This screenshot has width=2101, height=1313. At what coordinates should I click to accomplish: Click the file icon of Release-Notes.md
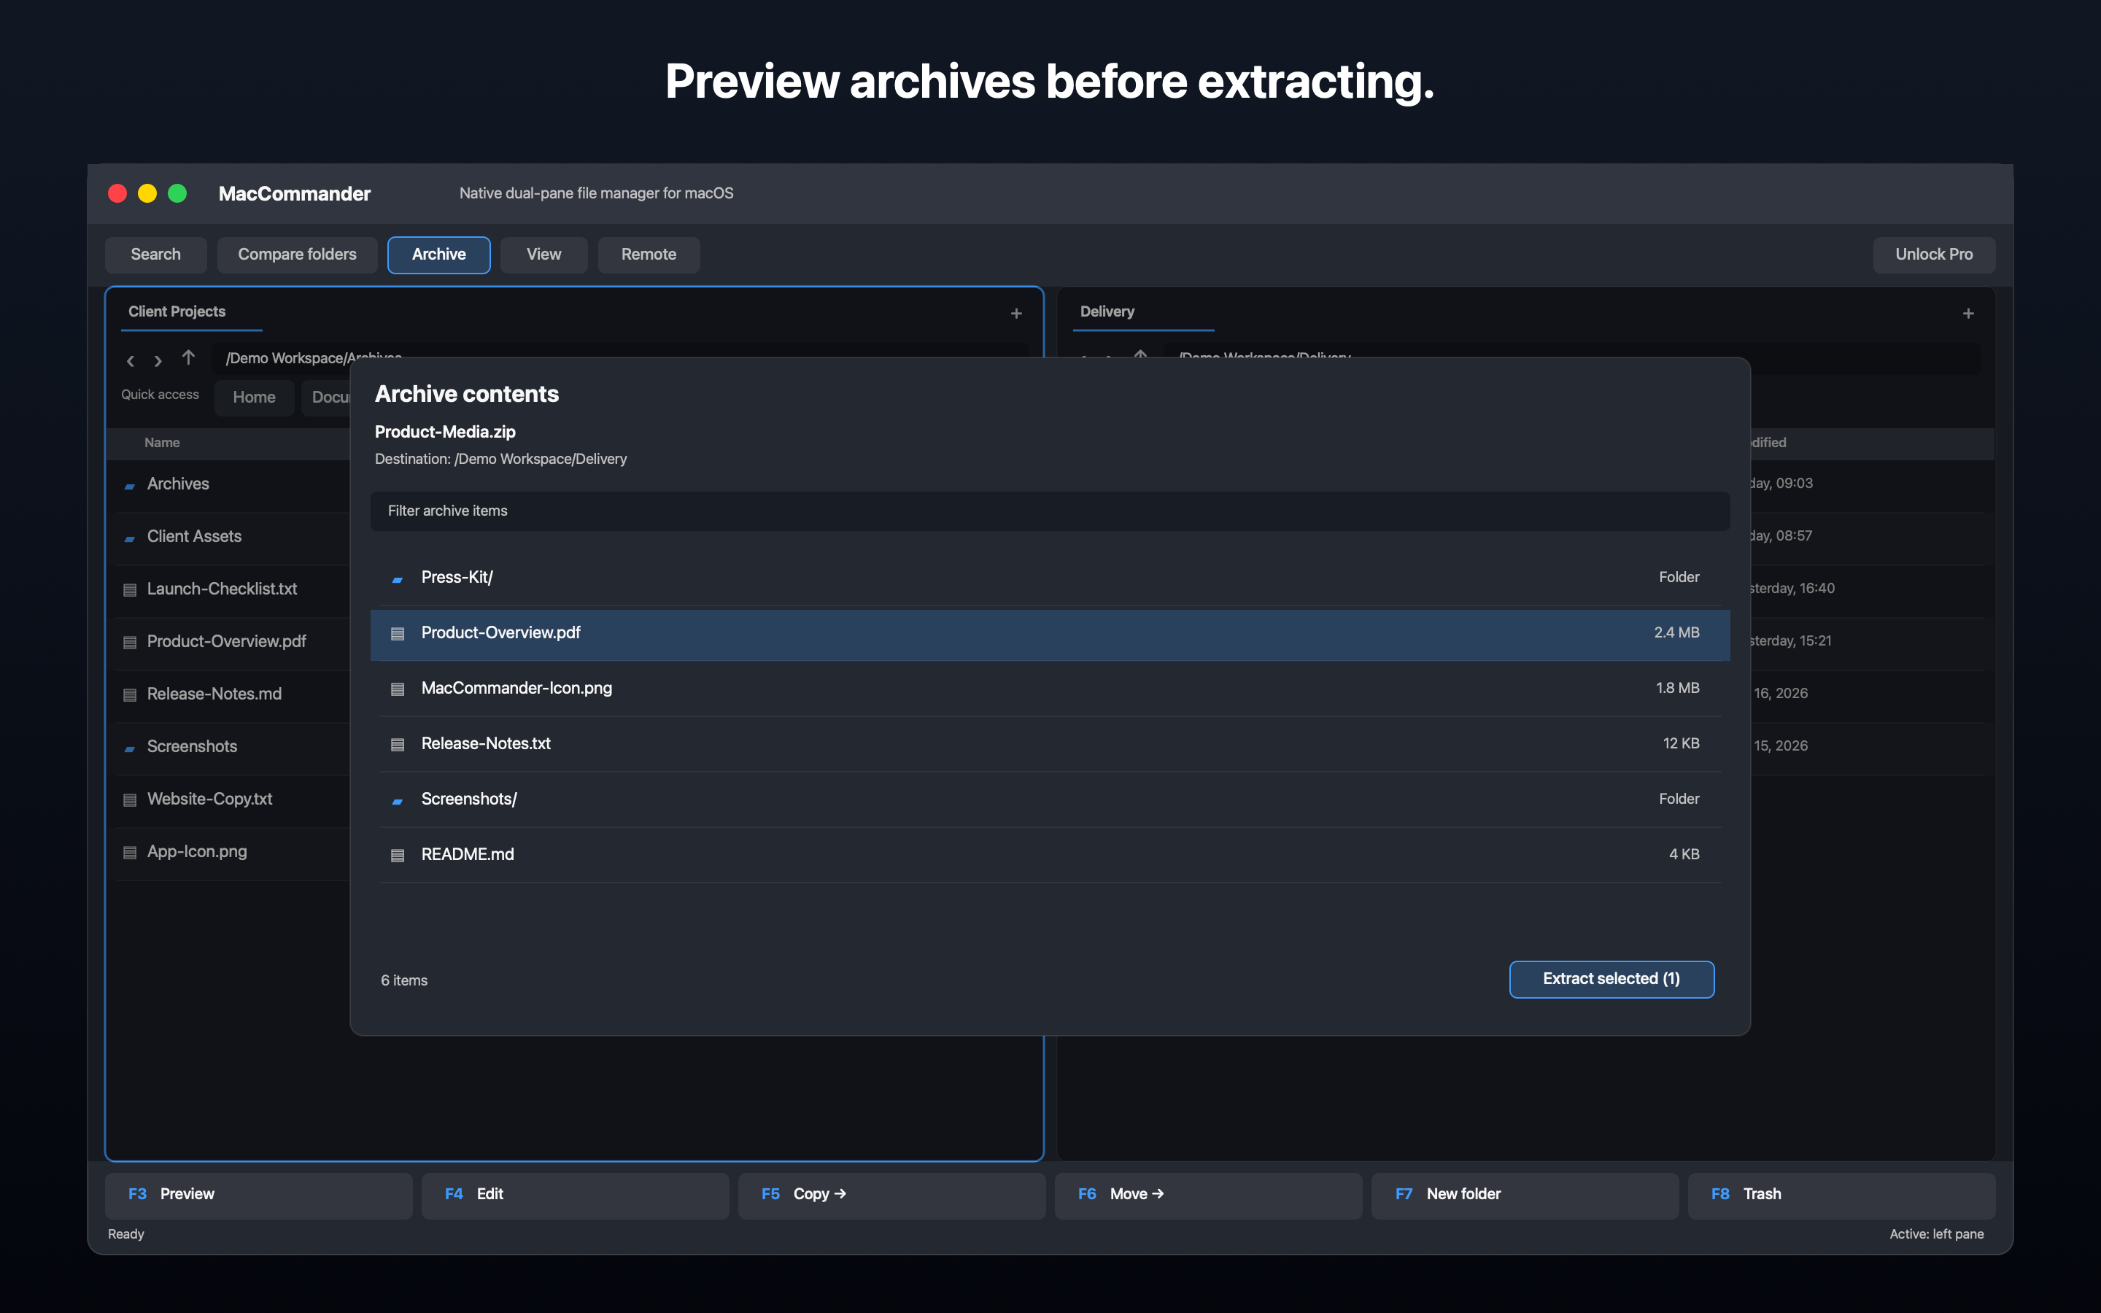point(129,696)
